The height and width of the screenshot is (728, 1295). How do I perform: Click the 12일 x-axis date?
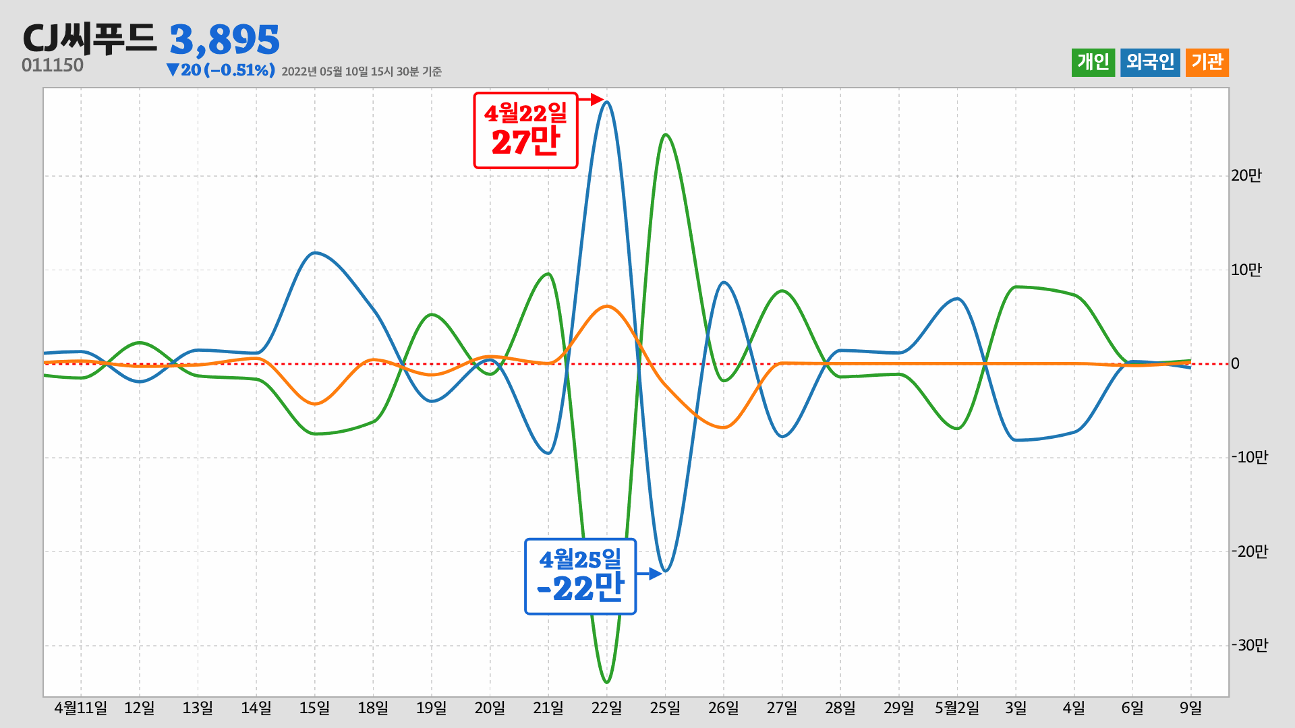140,708
